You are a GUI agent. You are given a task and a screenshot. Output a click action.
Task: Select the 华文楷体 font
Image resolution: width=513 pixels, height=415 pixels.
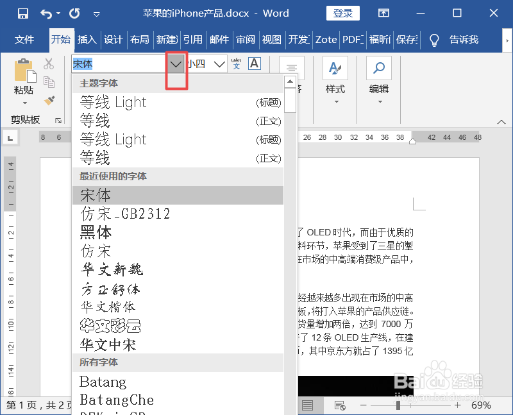coord(178,307)
